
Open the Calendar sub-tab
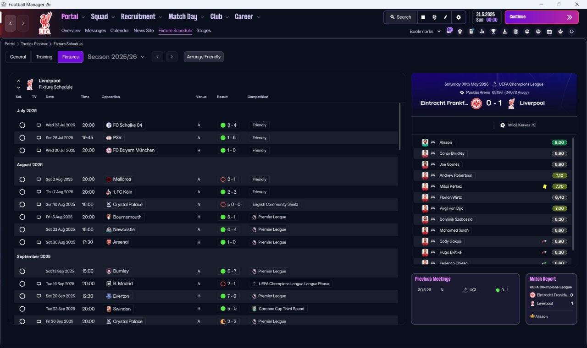(x=120, y=31)
